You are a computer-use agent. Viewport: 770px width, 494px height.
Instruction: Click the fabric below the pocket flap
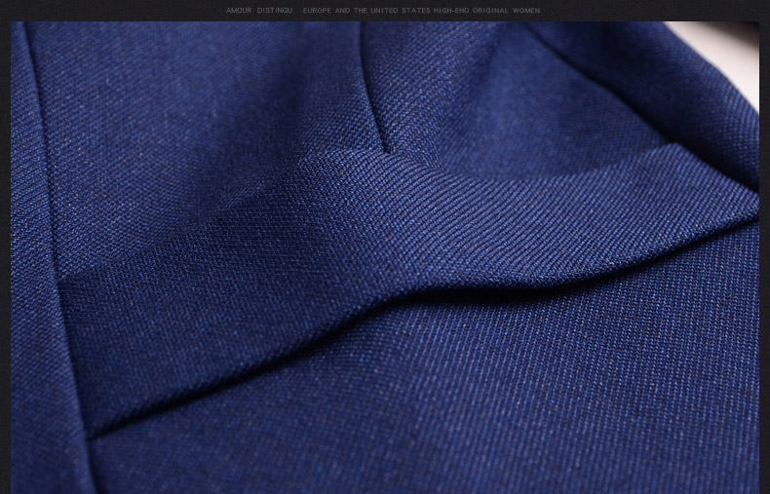tap(439, 409)
